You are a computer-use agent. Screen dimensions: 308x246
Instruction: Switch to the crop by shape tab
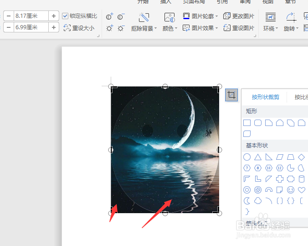(x=265, y=97)
